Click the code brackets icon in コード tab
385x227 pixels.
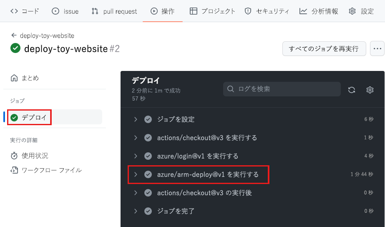click(14, 11)
